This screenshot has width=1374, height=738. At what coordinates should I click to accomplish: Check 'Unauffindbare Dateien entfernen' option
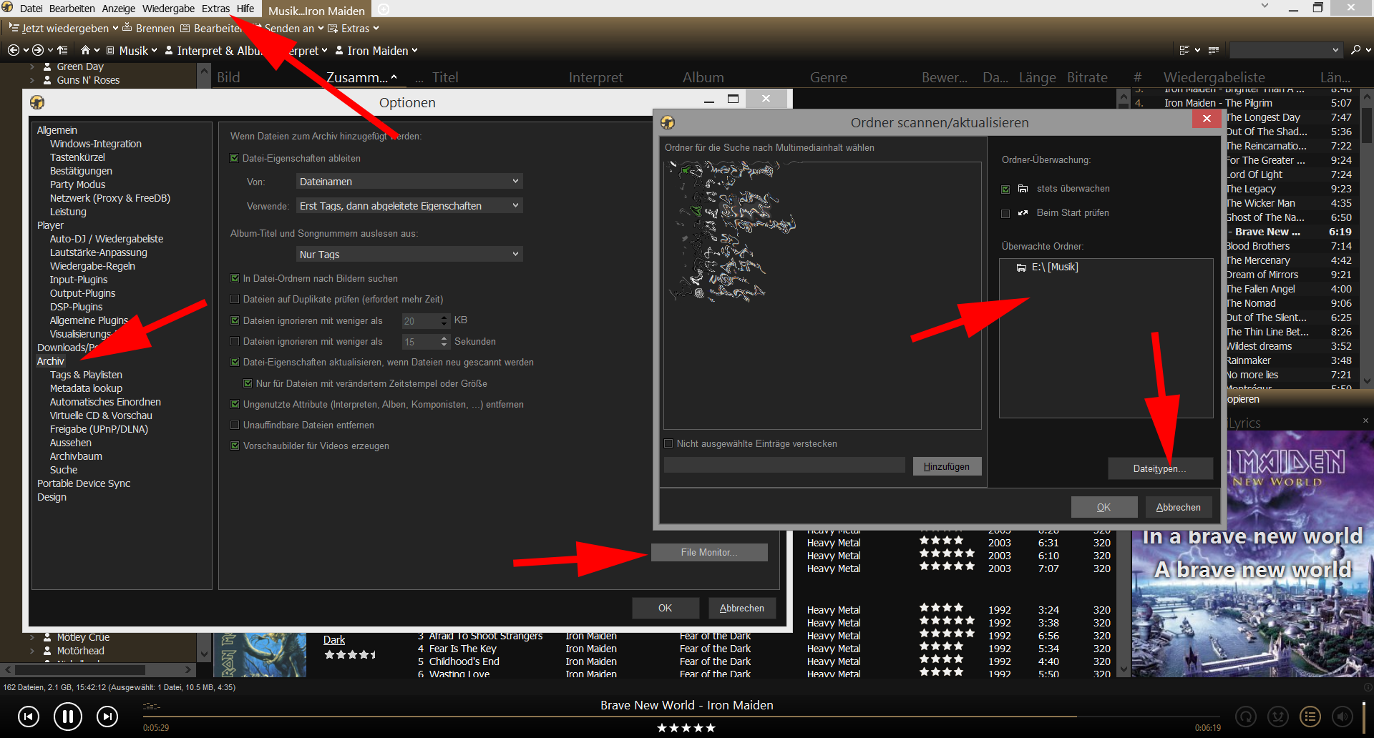coord(235,425)
